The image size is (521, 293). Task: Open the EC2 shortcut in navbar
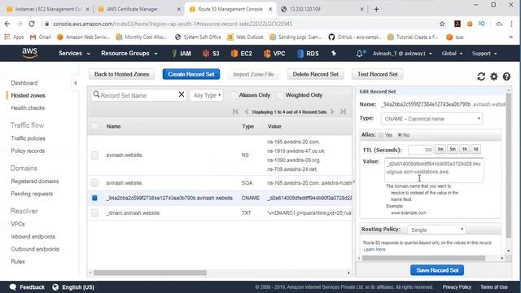[242, 54]
